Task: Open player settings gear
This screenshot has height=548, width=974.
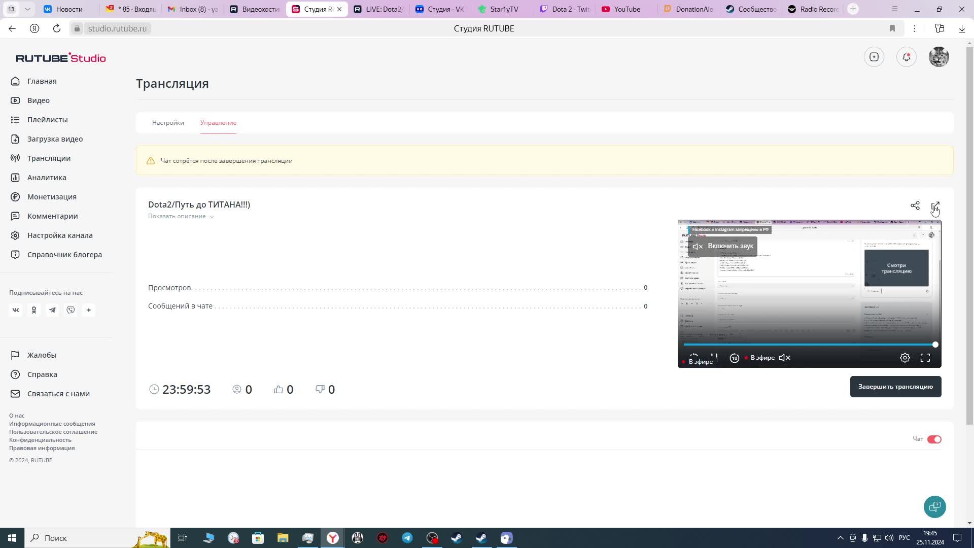Action: pos(905,358)
